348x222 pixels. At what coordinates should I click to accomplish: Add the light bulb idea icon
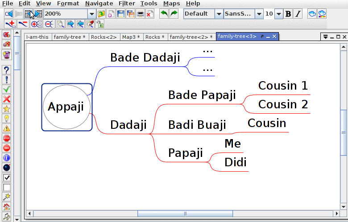point(7,119)
